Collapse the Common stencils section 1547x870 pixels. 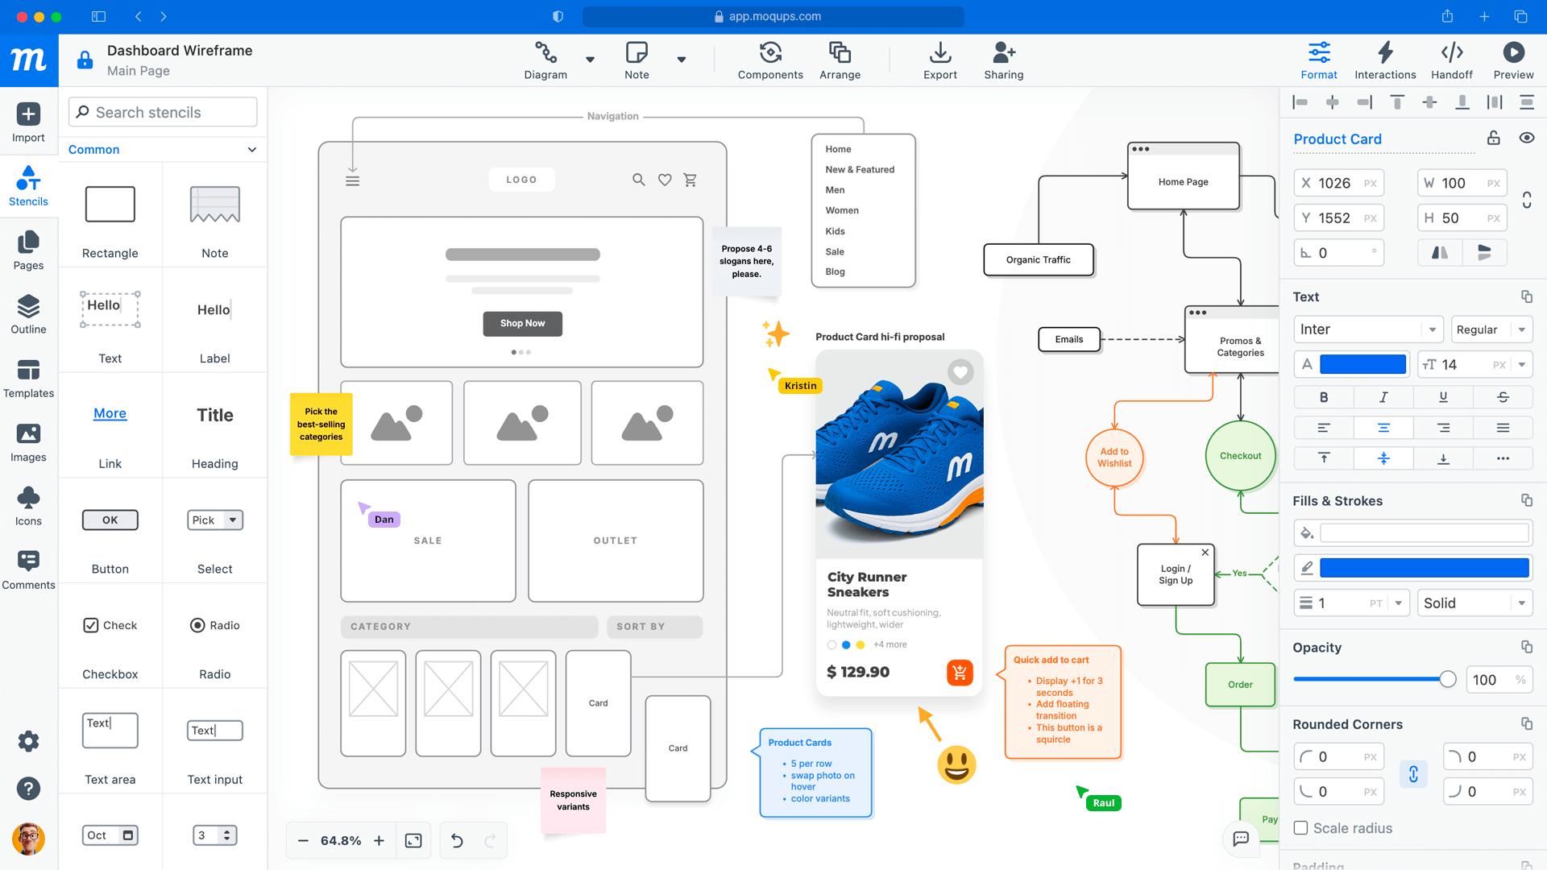[251, 149]
